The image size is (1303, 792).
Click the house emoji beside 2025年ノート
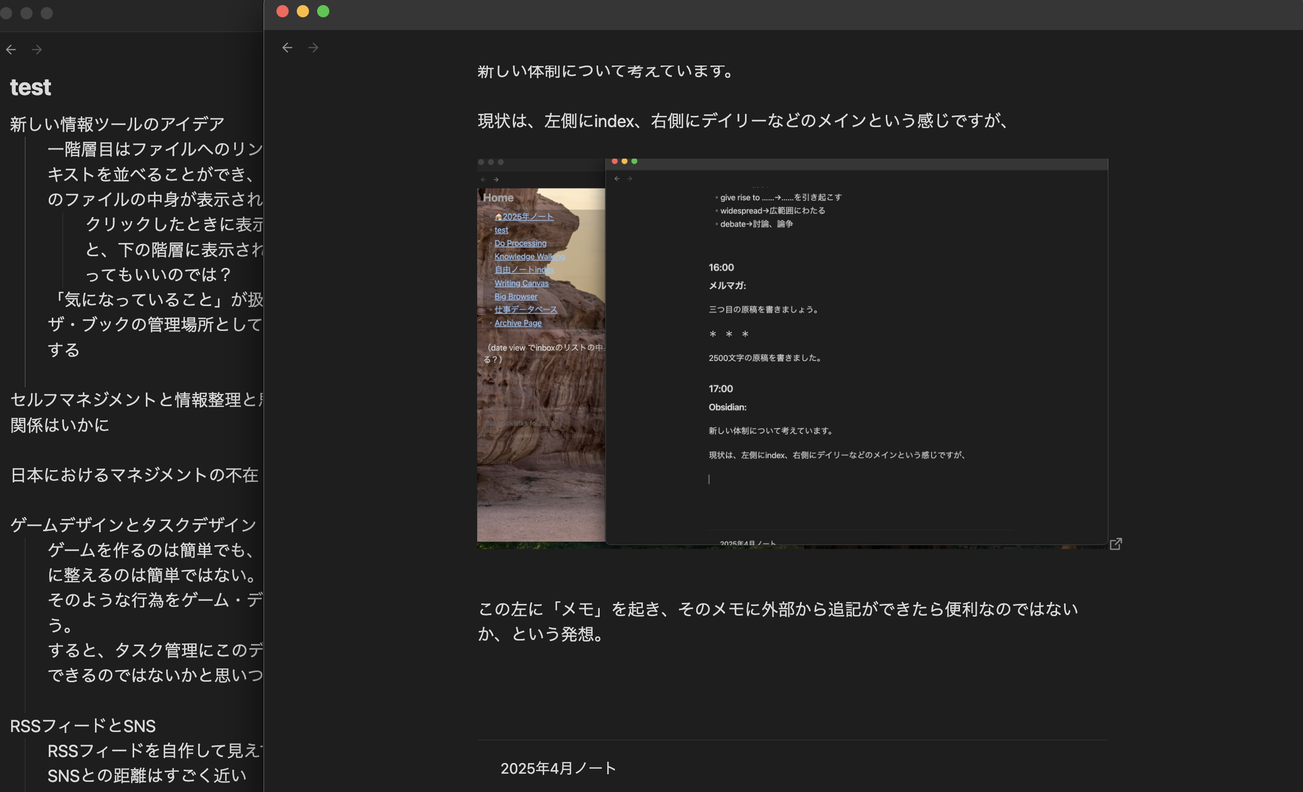click(x=498, y=216)
